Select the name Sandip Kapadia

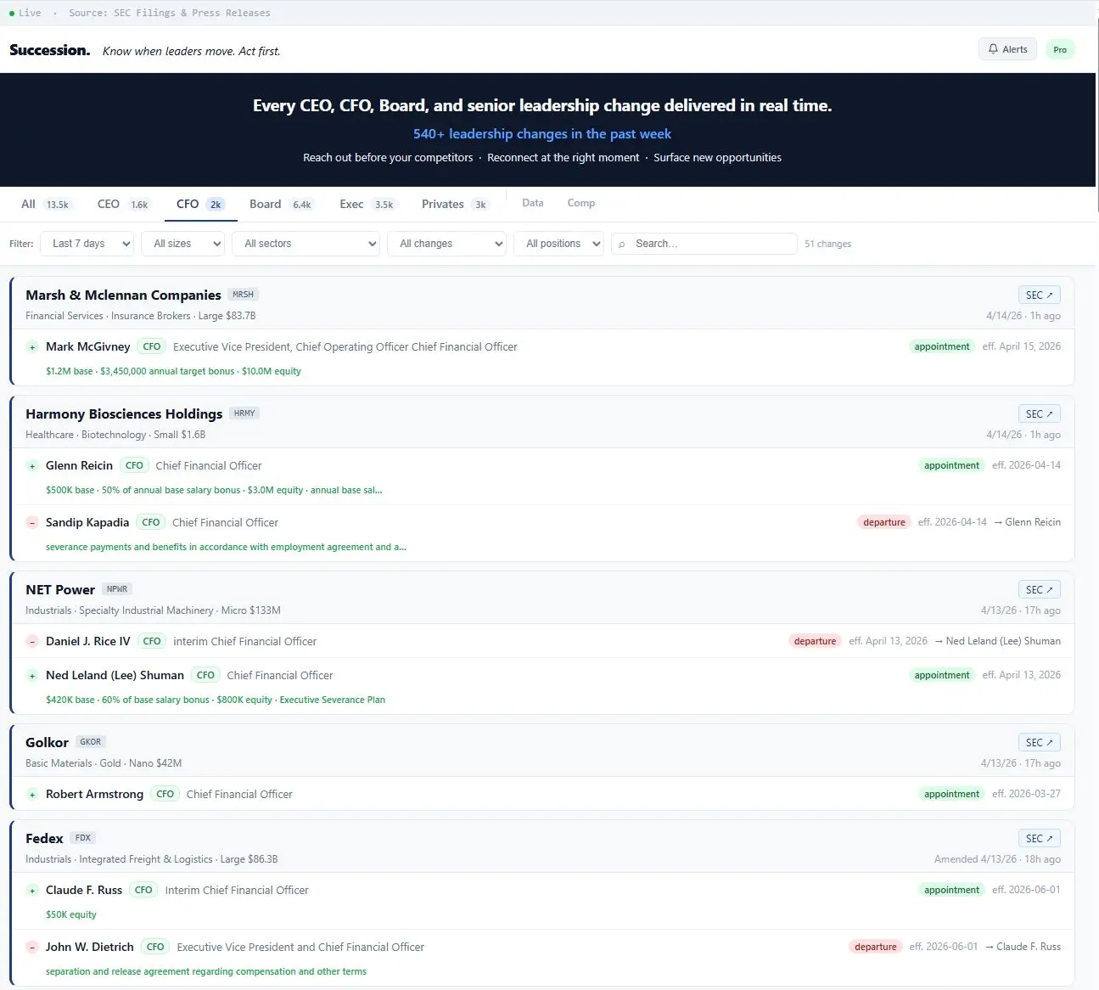point(87,523)
